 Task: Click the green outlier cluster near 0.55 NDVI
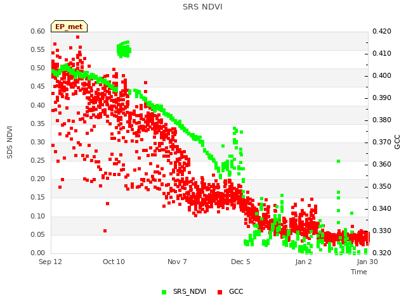[124, 49]
